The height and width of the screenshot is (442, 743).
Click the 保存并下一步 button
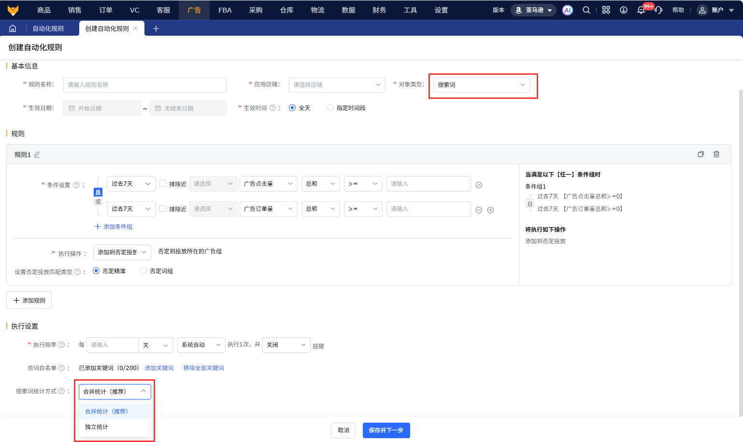point(386,430)
